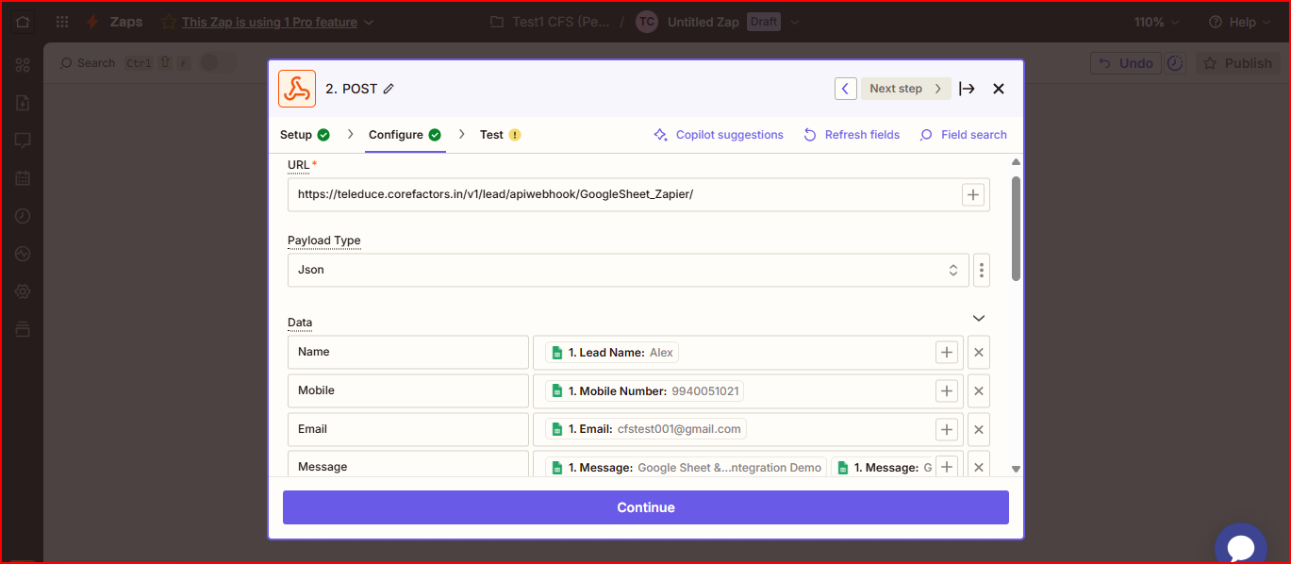1291x564 pixels.
Task: Switch to the Setup tab
Action: tap(305, 135)
